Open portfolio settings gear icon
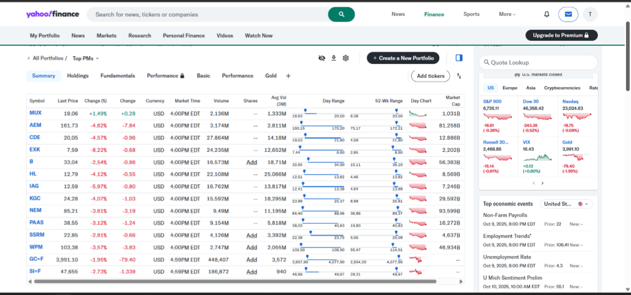 point(346,58)
